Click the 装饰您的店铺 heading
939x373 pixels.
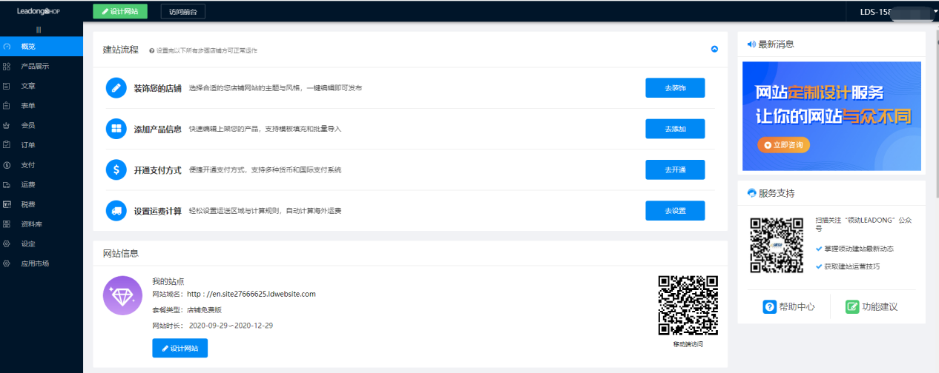tap(157, 88)
